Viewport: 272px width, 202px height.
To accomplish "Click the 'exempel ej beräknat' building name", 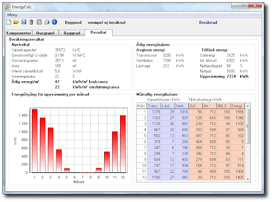I will (107, 22).
